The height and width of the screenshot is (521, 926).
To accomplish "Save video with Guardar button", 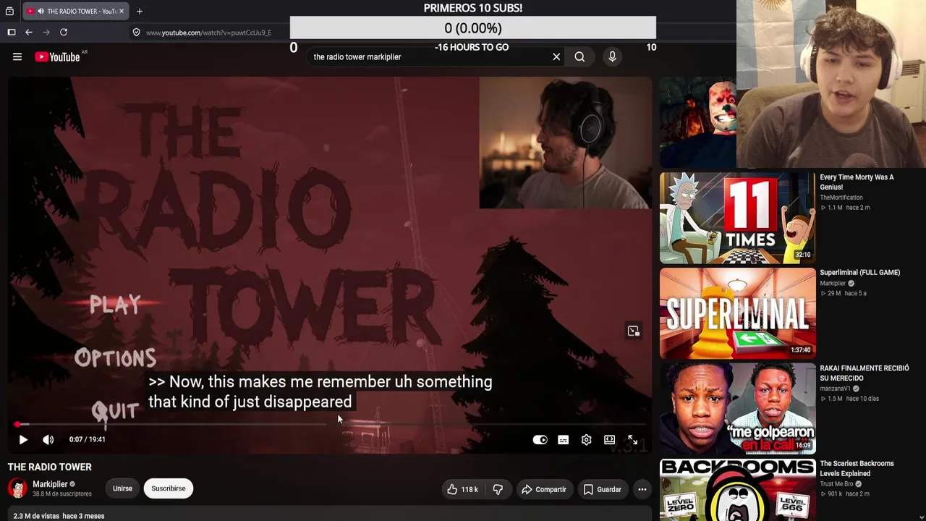I will (x=603, y=489).
